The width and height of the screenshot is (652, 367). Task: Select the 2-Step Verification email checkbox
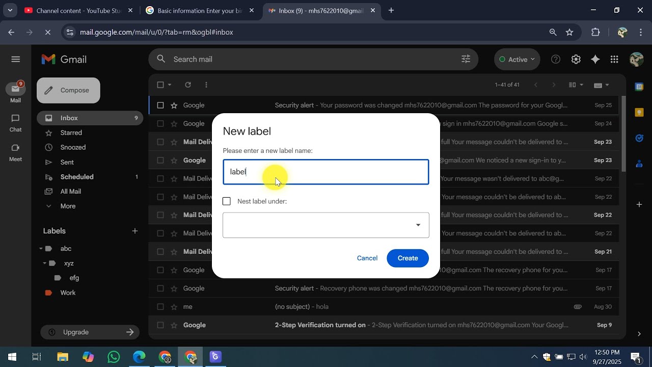click(160, 325)
